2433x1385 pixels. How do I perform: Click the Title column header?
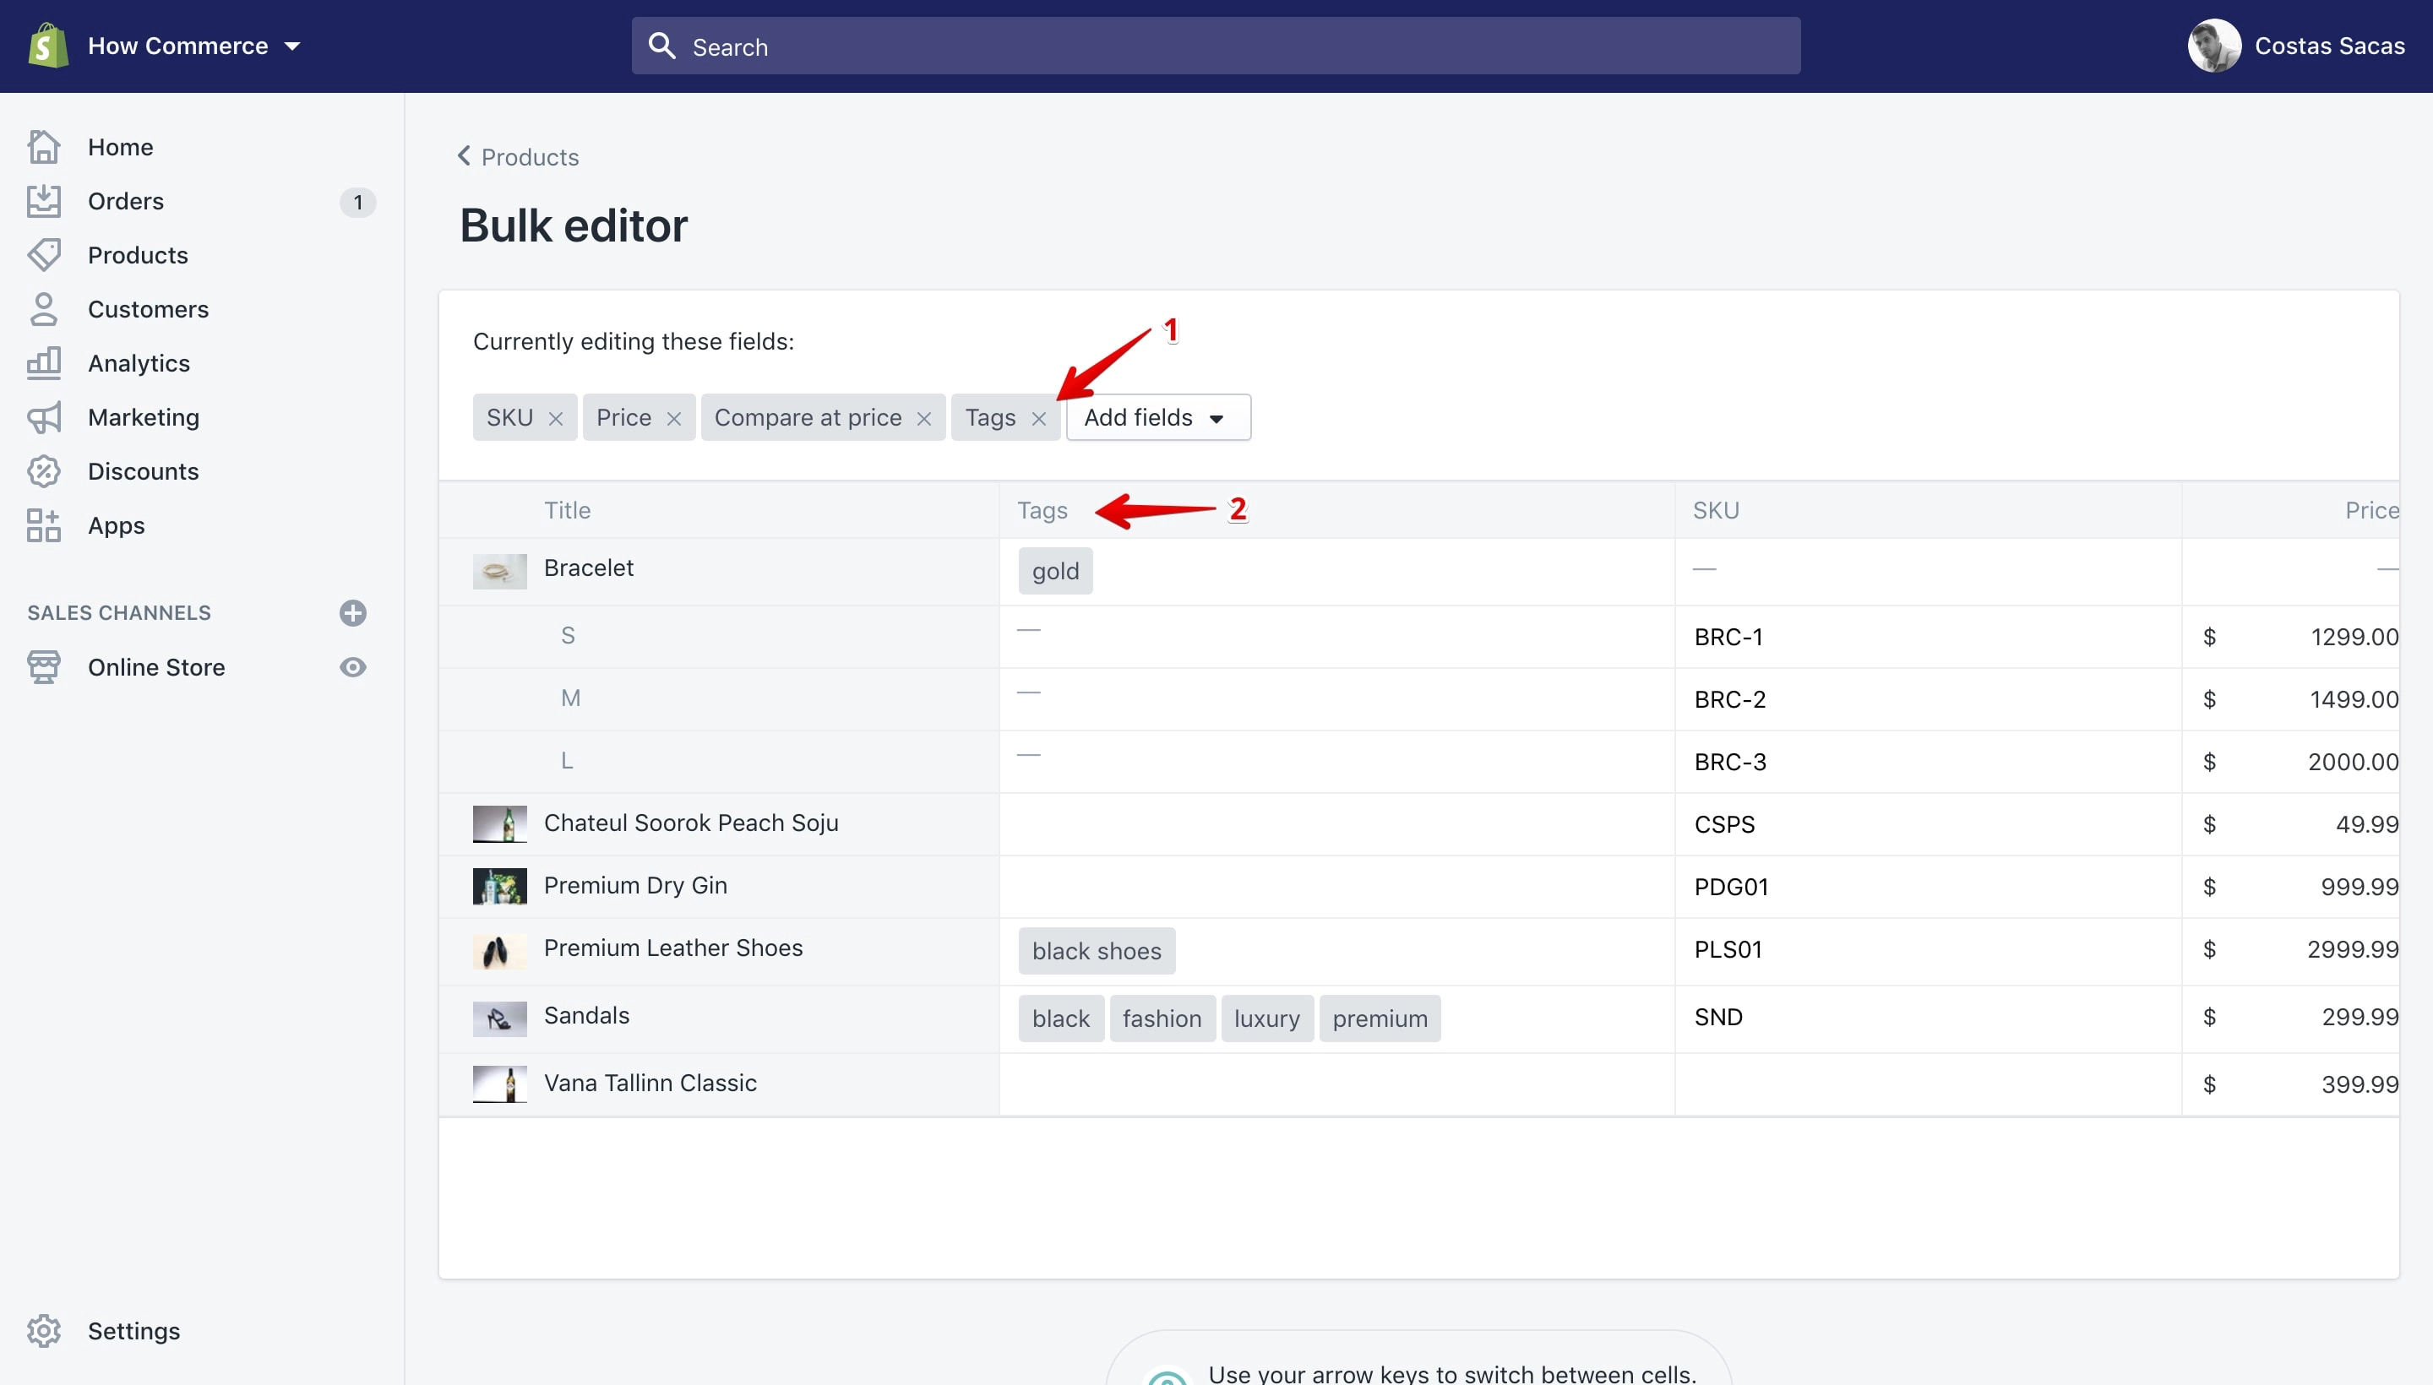pyautogui.click(x=567, y=510)
